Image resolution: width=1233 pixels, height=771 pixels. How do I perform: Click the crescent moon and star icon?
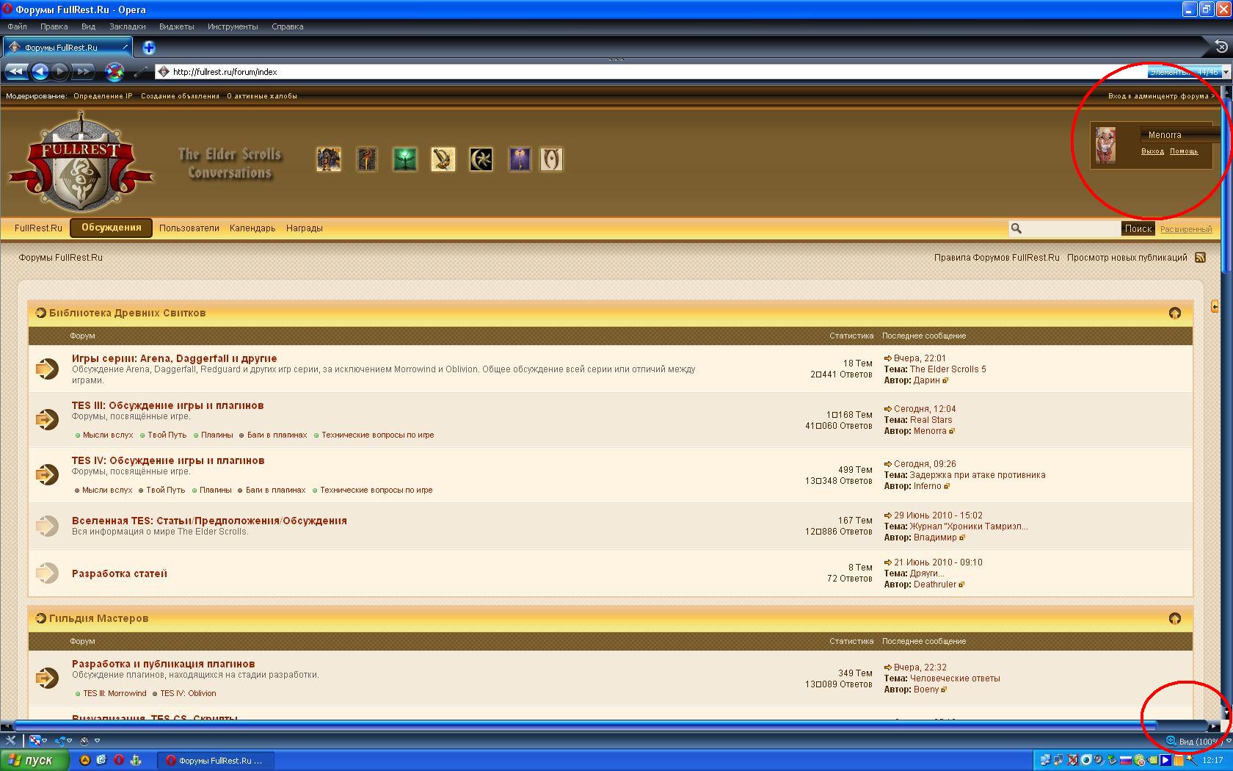(481, 159)
